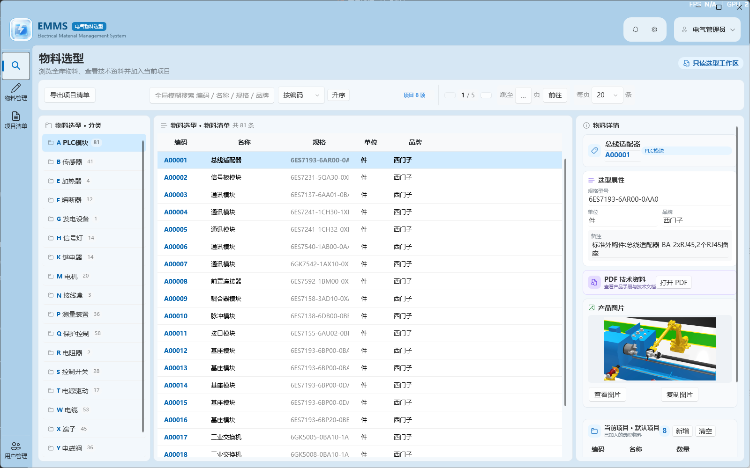Select row A00008 前置连接器

pyautogui.click(x=360, y=281)
